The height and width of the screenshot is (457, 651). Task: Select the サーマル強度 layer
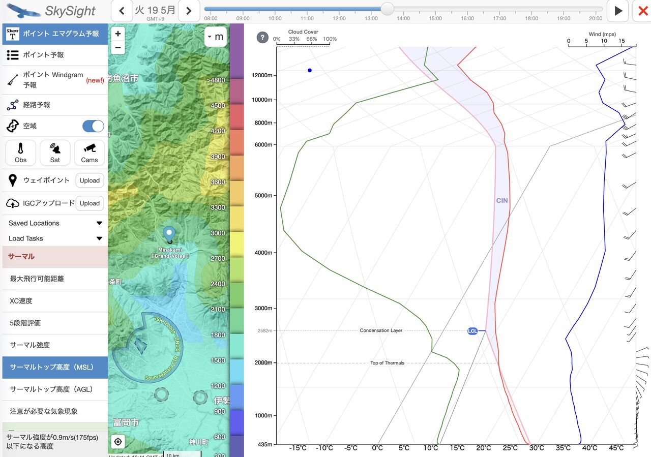point(55,345)
